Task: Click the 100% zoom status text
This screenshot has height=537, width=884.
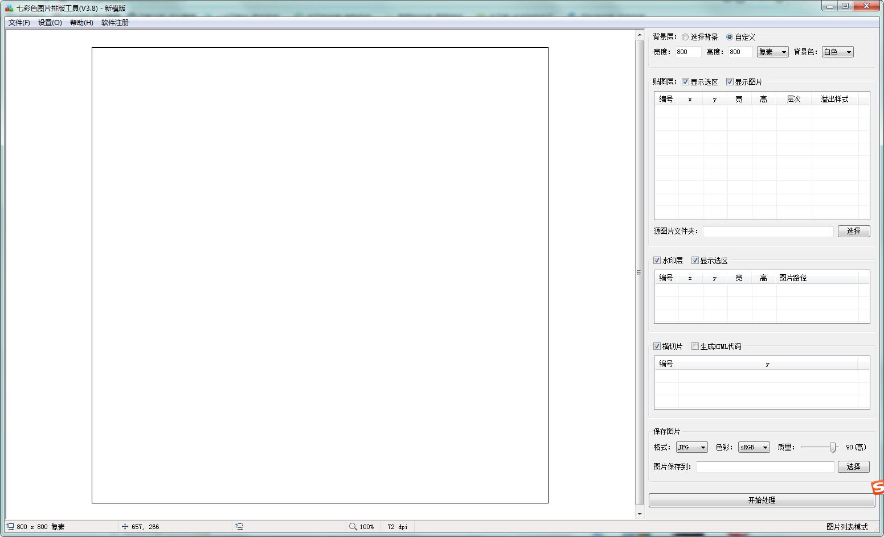Action: click(367, 527)
